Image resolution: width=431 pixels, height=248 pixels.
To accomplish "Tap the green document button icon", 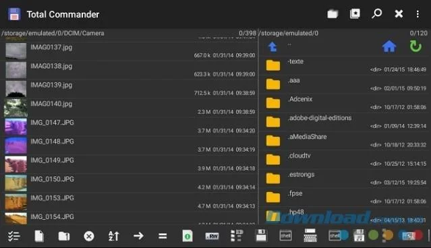I will point(188,236).
